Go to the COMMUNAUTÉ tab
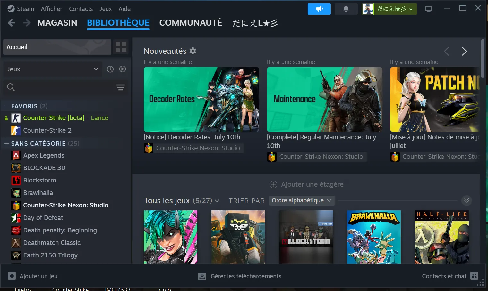The width and height of the screenshot is (488, 291). [191, 23]
